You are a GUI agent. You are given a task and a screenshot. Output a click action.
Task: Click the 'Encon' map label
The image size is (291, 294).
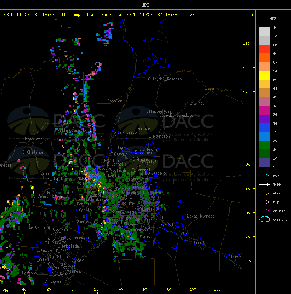[210, 88]
